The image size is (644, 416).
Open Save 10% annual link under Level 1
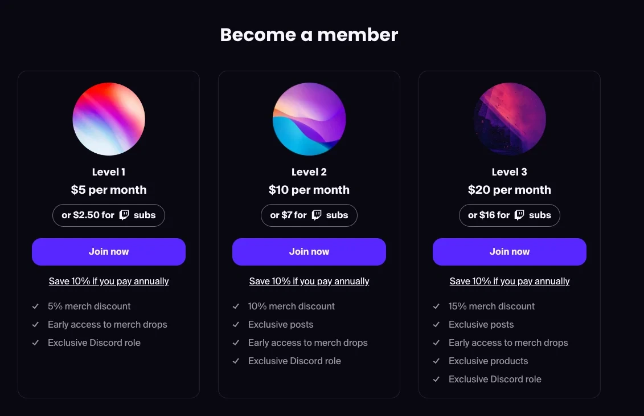[x=108, y=281]
